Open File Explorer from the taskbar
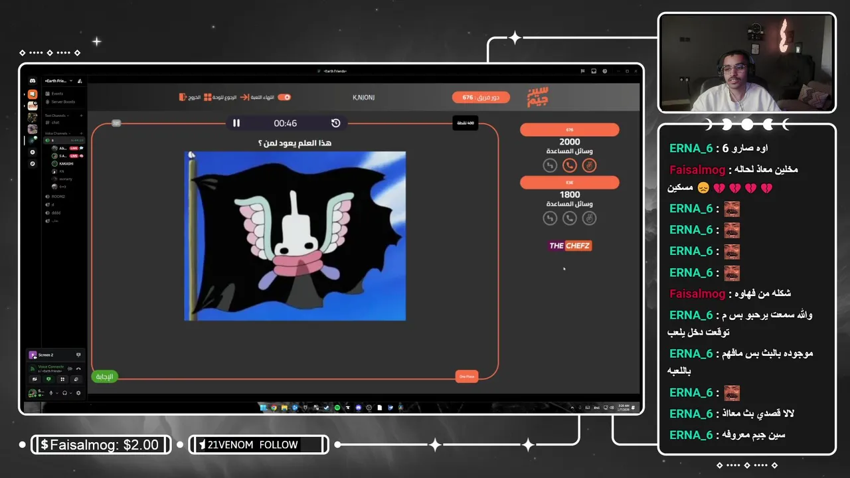Viewport: 850px width, 478px height. 284,408
